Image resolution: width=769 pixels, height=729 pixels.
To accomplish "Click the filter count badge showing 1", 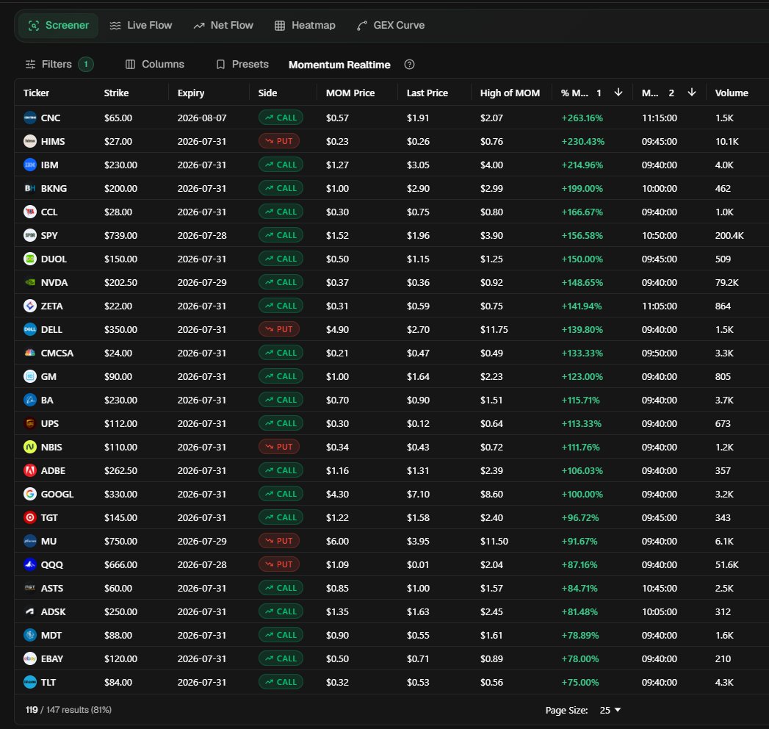I will 86,64.
